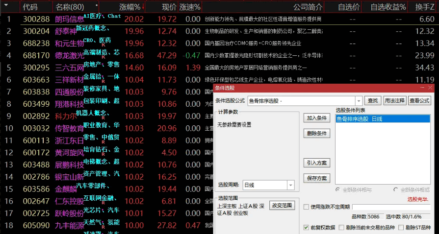Click the 和元生物 company description about CDMO
439x234 pixels.
pyautogui.click(x=253, y=44)
